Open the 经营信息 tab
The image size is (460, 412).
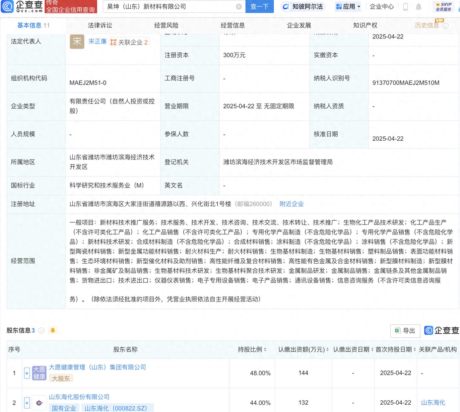point(233,25)
